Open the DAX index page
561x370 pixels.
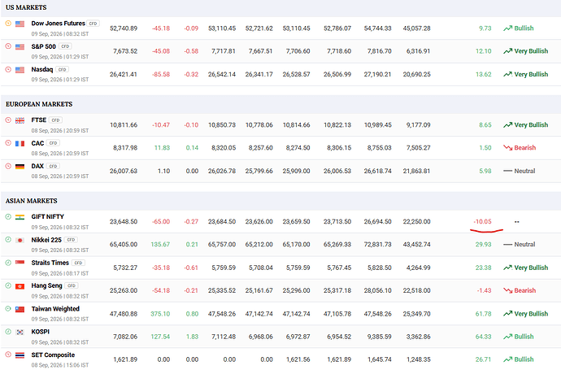37,166
